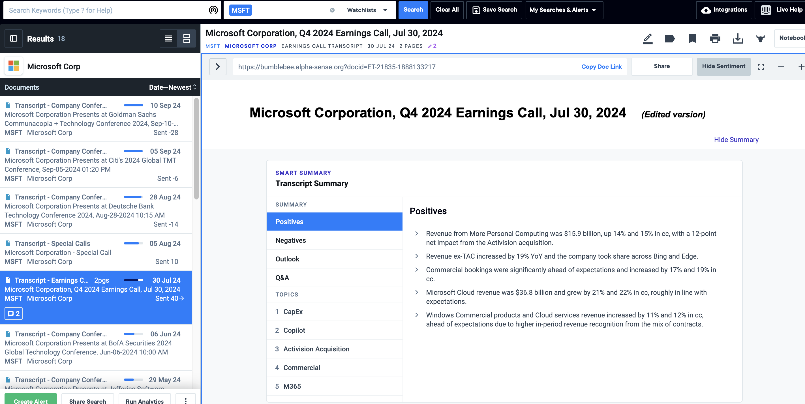This screenshot has height=404, width=805.
Task: Open the 06 Jun 24 BofA Securities transcript
Action: point(96,347)
